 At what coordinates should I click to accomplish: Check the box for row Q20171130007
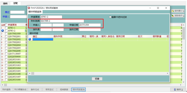pyautogui.click(x=6, y=54)
